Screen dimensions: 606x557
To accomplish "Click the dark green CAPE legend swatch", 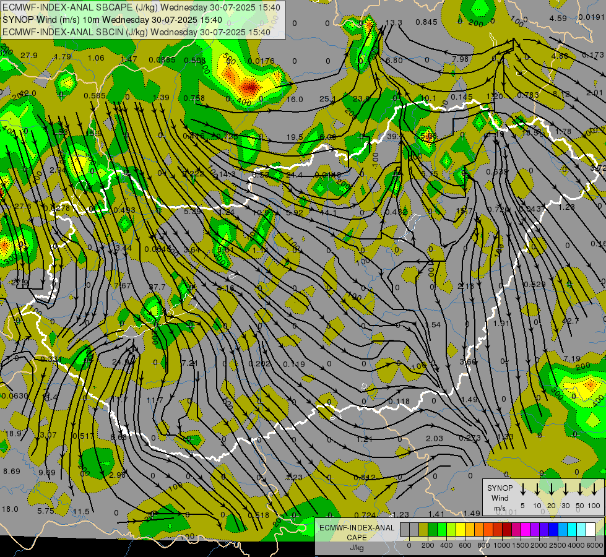I will click(x=433, y=529).
